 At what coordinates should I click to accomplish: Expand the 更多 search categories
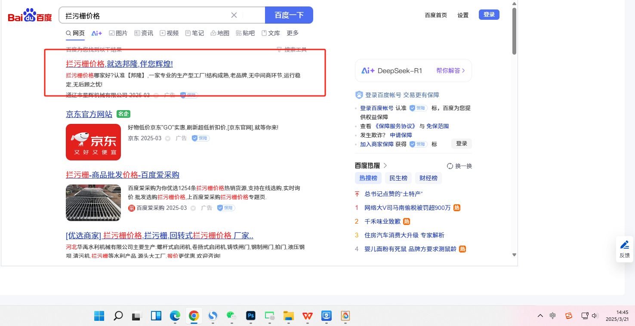(293, 33)
